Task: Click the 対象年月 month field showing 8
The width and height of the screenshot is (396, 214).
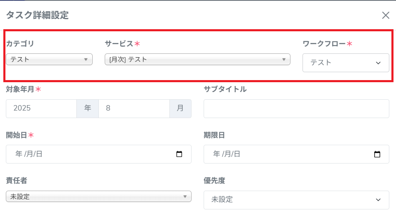Action: (x=134, y=108)
